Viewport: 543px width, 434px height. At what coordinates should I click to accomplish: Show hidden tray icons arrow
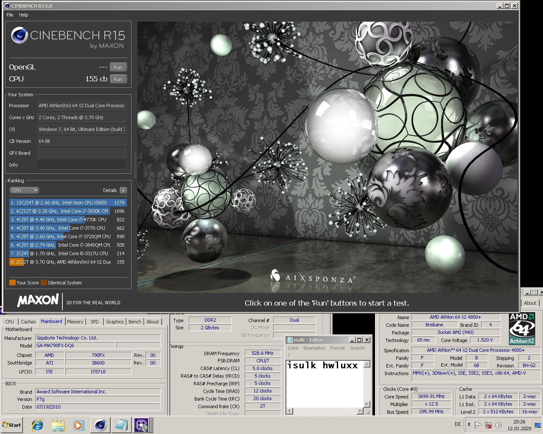pos(469,425)
